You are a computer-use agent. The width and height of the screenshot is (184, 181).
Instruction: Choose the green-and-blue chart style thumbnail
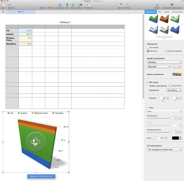coord(153,19)
